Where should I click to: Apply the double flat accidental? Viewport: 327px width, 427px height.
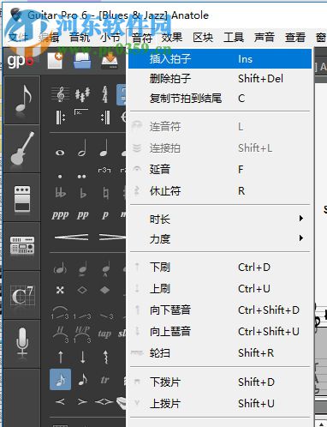pos(60,194)
